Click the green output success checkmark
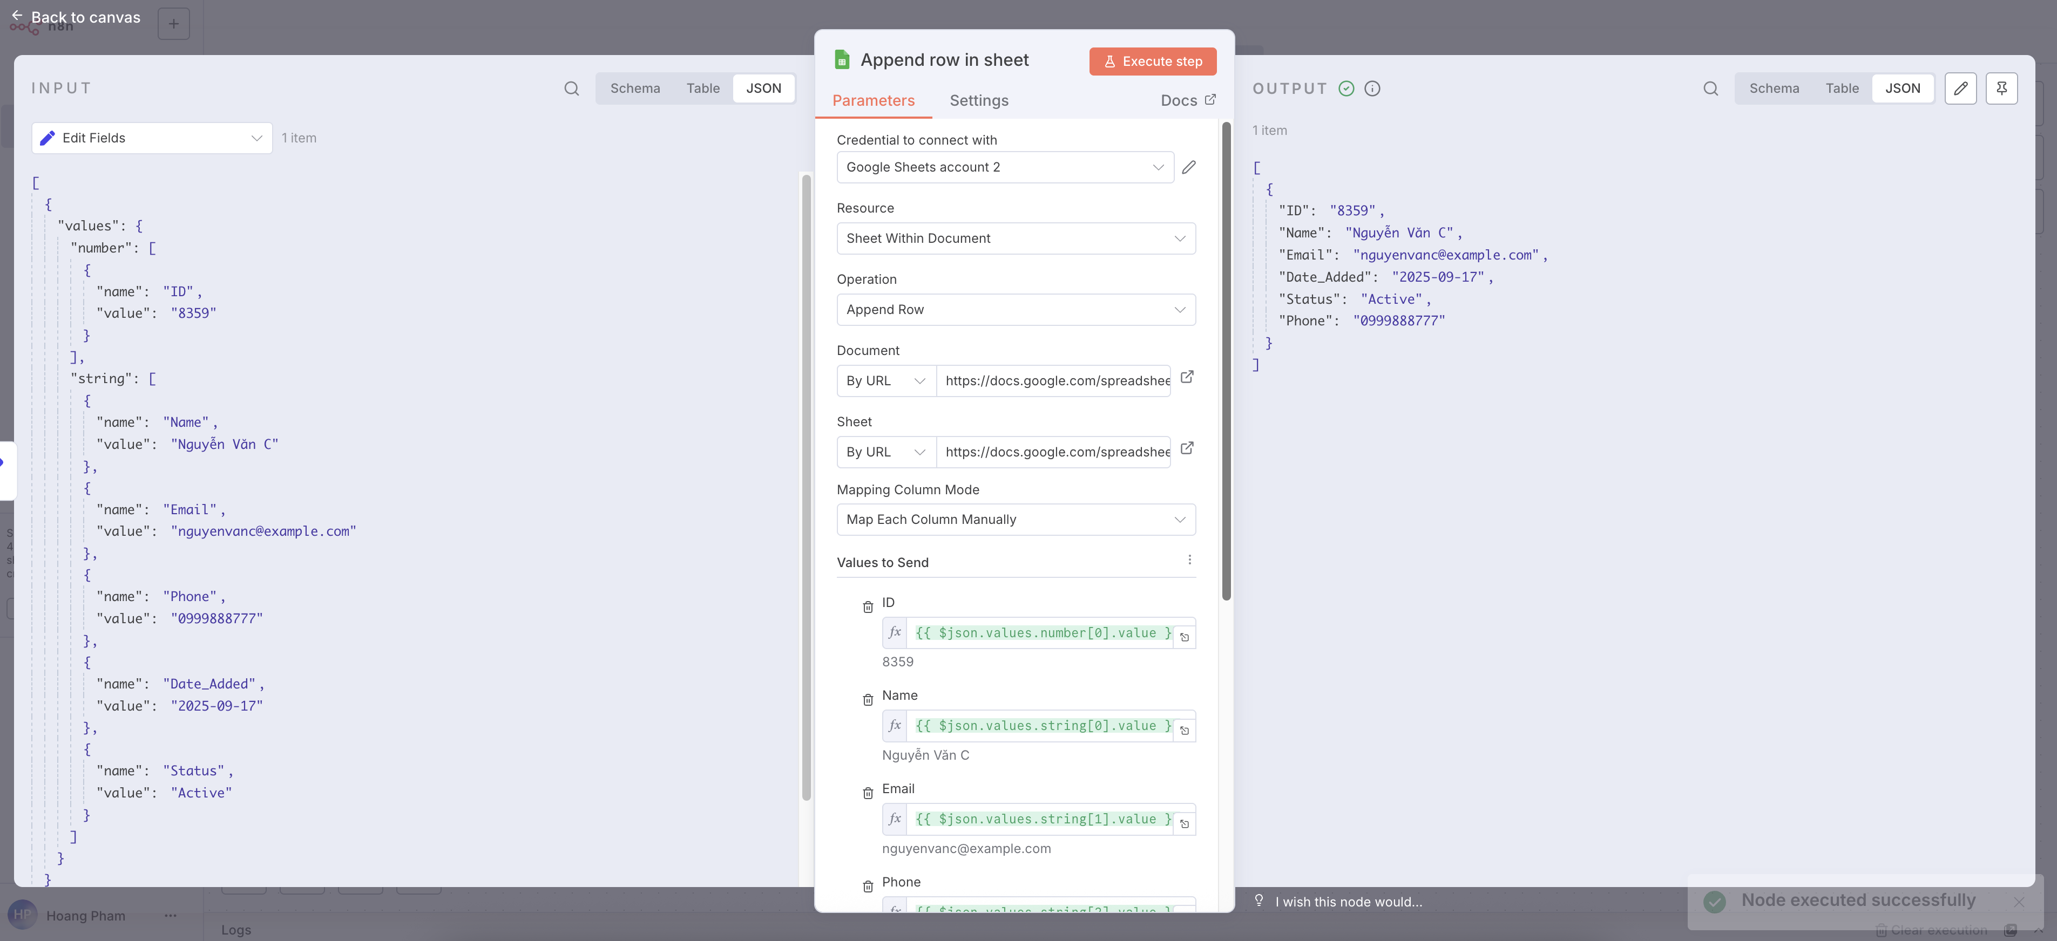This screenshot has width=2057, height=941. tap(1346, 88)
